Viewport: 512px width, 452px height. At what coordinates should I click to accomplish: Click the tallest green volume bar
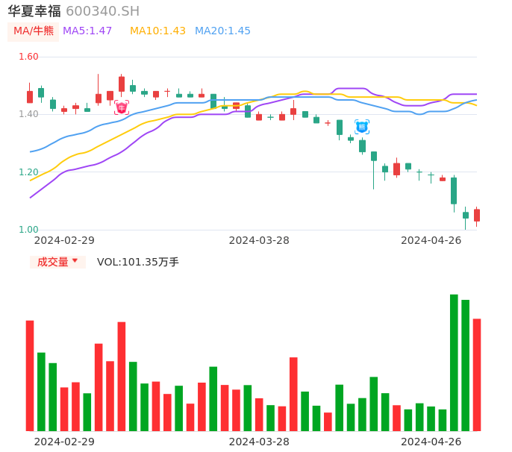pos(454,362)
